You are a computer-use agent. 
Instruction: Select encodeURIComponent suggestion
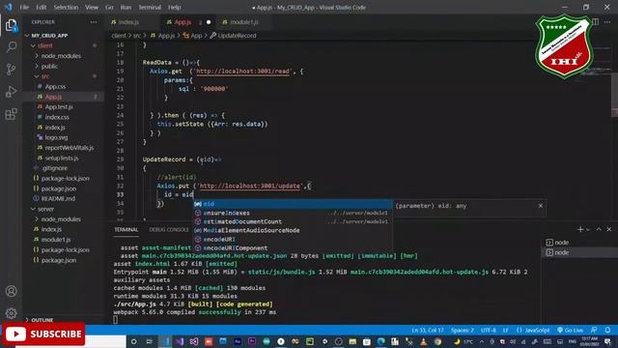click(x=293, y=248)
